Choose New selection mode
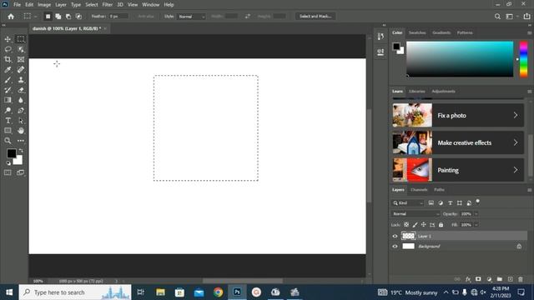Image resolution: width=534 pixels, height=300 pixels. coord(48,17)
